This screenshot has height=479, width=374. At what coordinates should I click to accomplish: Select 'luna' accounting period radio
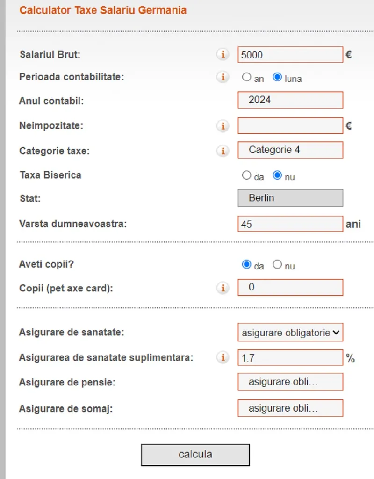click(x=277, y=78)
